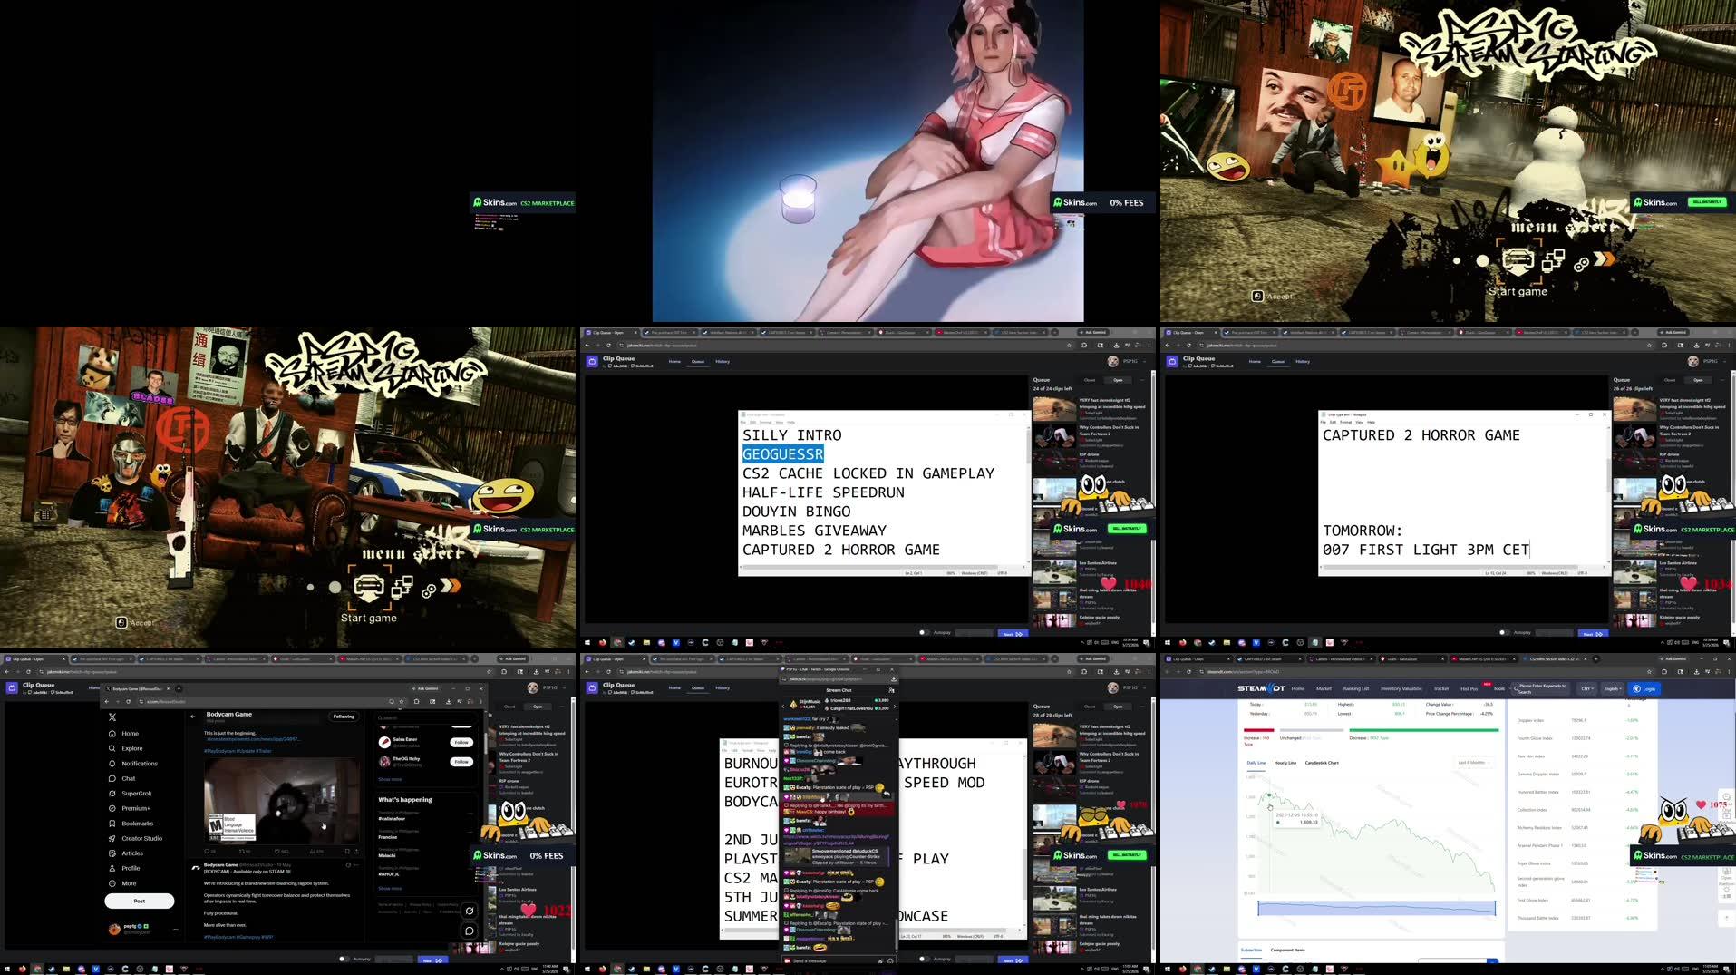Image resolution: width=1736 pixels, height=975 pixels.
Task: Open Chat in the X sidebar
Action: tap(122, 778)
